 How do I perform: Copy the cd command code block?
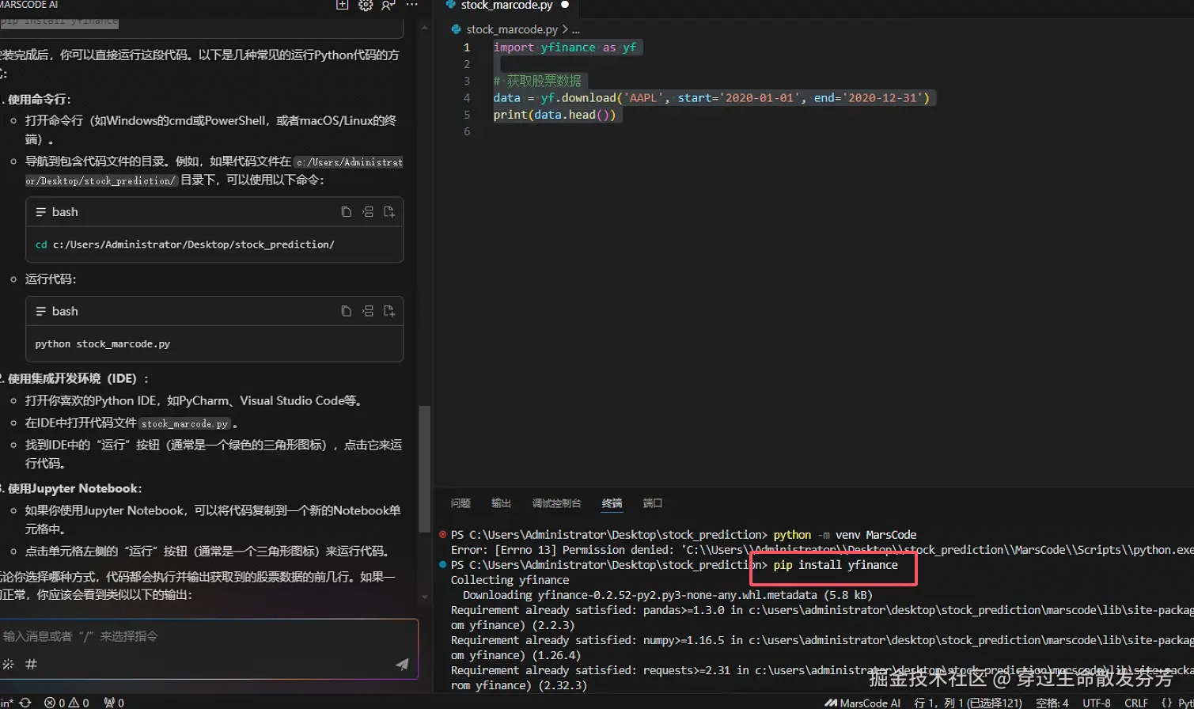pos(346,212)
